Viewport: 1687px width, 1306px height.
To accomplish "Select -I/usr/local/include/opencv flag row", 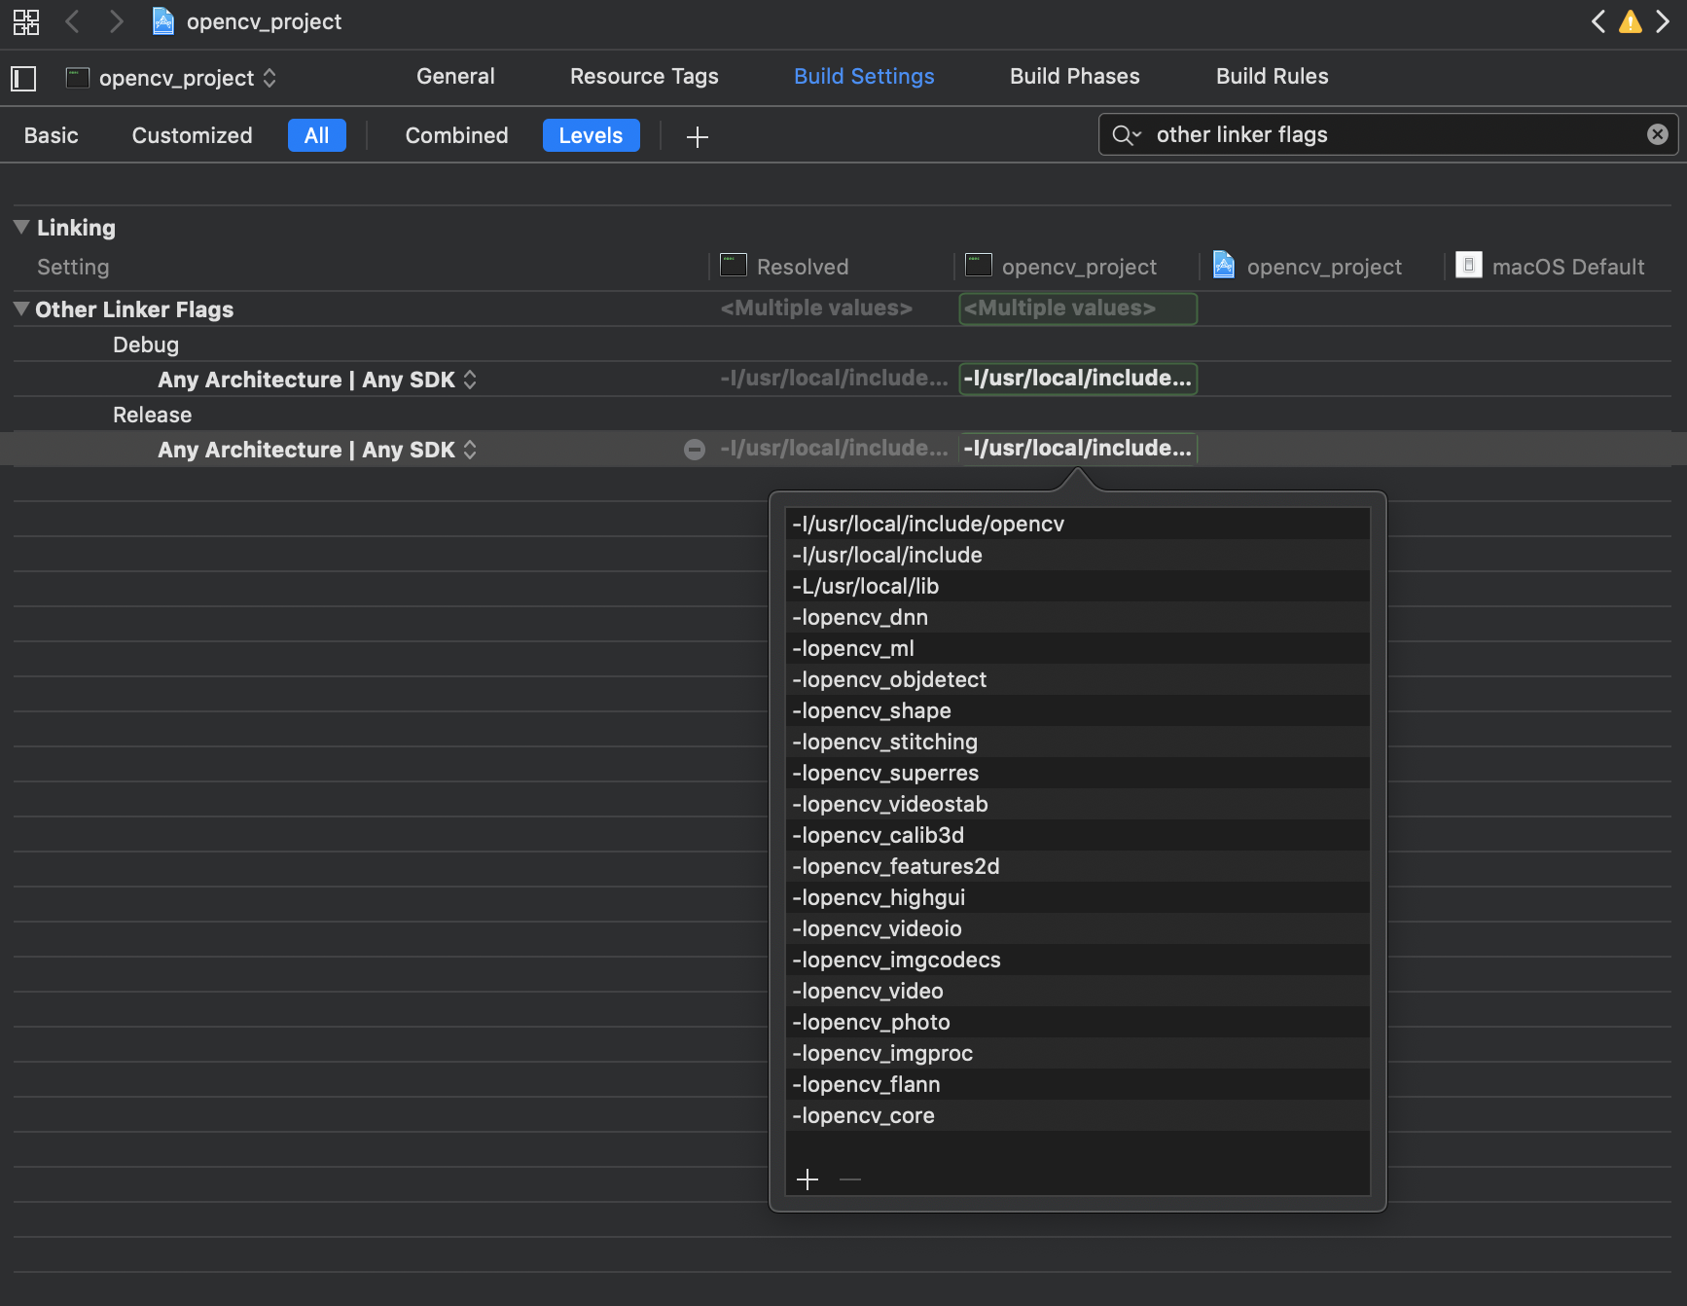I will point(1078,524).
